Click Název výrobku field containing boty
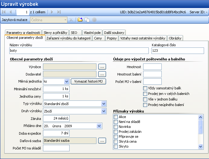Viewport: 209px width, 159px height. tap(79, 51)
